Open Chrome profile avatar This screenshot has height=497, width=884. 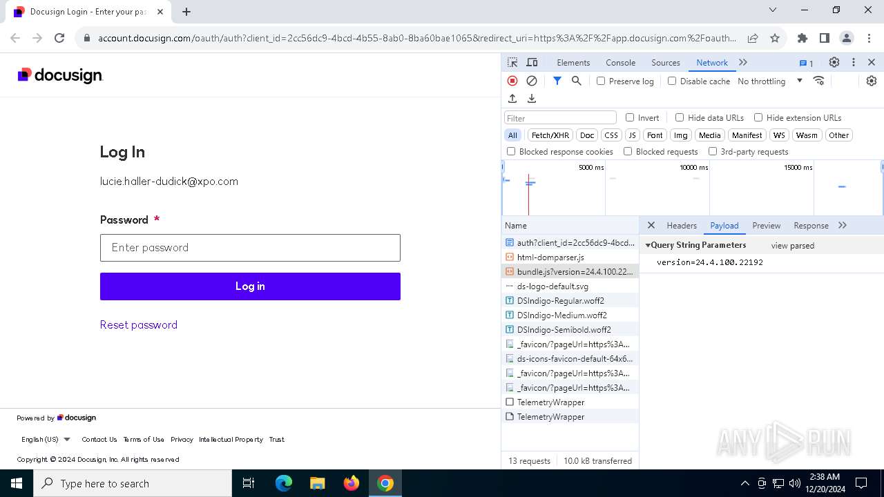point(847,39)
